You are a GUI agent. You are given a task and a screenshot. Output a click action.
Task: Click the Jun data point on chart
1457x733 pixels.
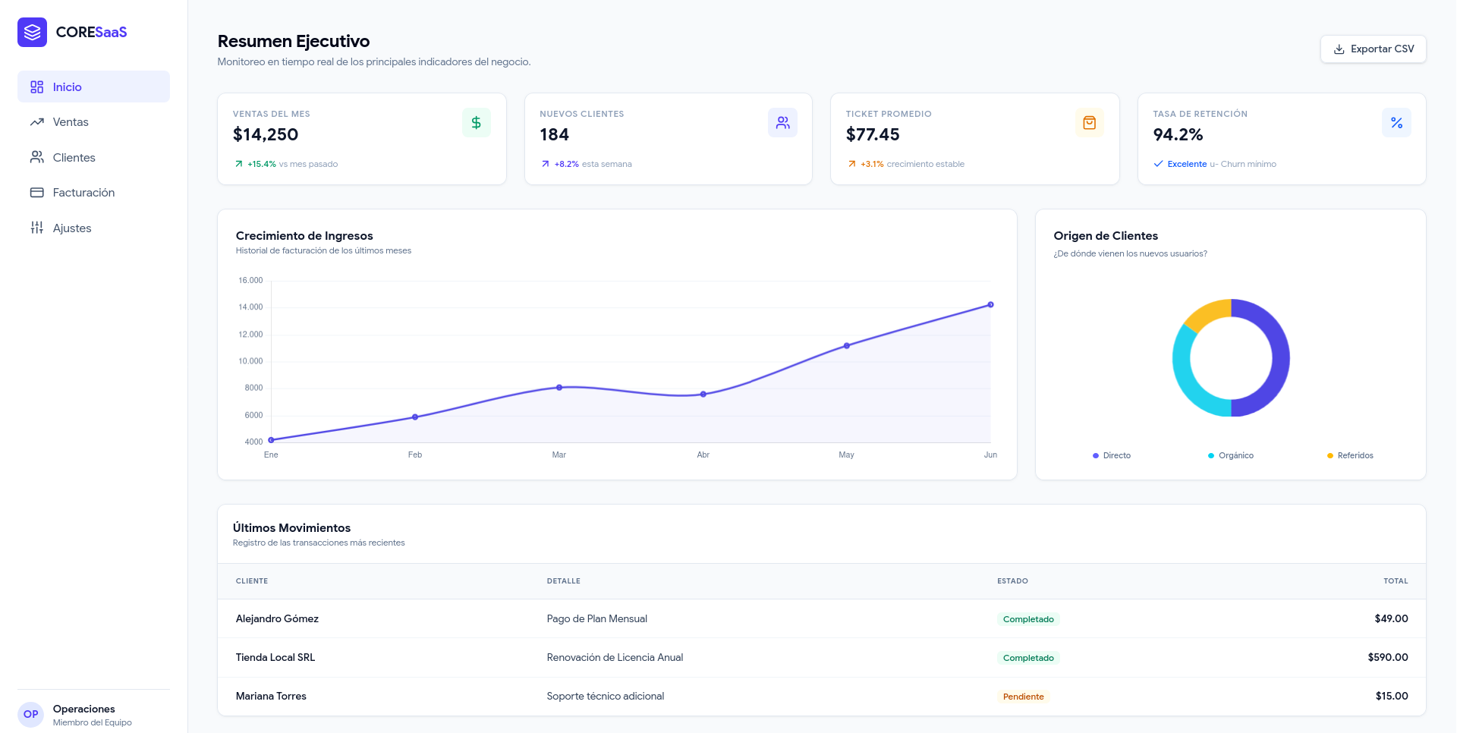tap(990, 305)
